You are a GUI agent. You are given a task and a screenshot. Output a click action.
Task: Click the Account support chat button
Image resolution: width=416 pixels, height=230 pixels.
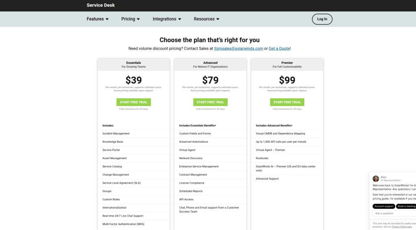(383, 206)
